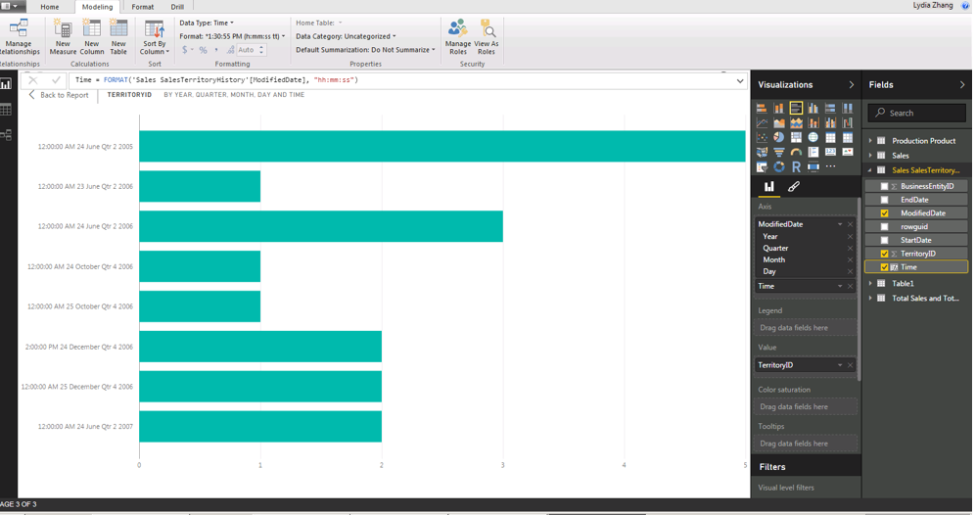Select the globe map visualization

click(813, 138)
